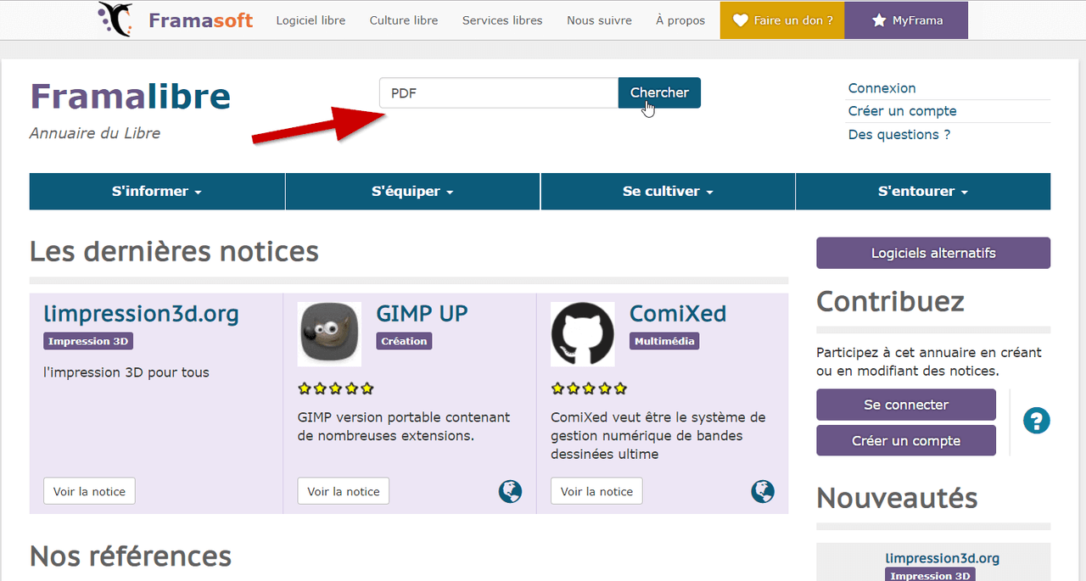The image size is (1086, 581).
Task: Open the GIMP UP app icon thumbnail
Action: point(329,334)
